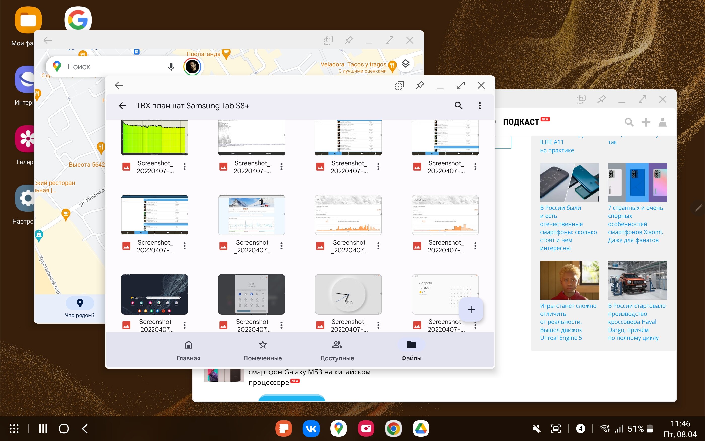The height and width of the screenshot is (441, 705).
Task: Pin the Drive popup window
Action: click(x=420, y=85)
